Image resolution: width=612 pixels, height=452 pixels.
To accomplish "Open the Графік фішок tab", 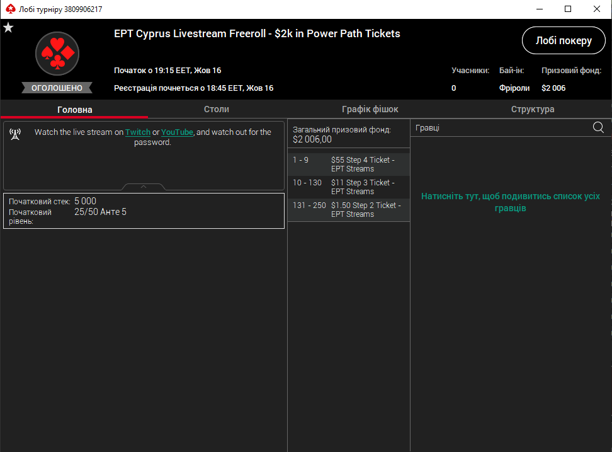I will [x=370, y=110].
